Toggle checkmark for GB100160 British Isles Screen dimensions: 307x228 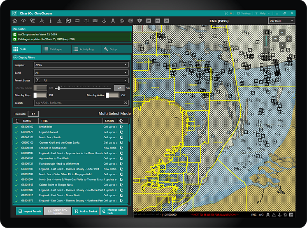(x=16, y=127)
